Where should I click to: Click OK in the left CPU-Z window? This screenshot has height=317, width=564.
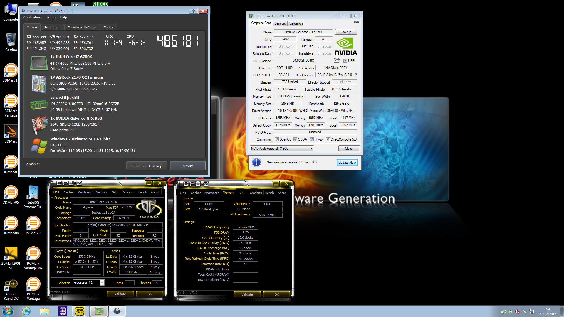click(150, 294)
